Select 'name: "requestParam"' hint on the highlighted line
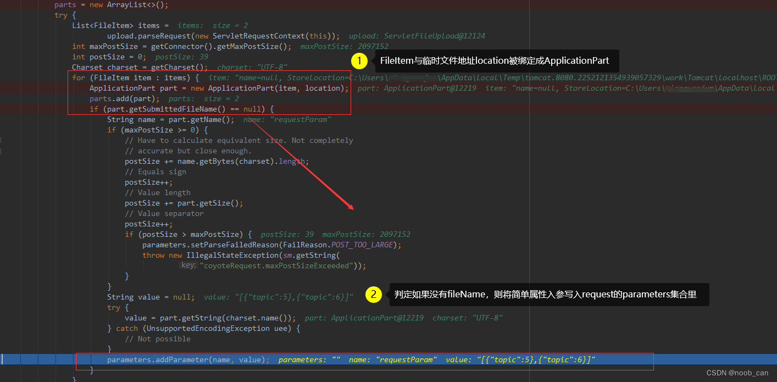The image size is (777, 382). tap(393, 359)
